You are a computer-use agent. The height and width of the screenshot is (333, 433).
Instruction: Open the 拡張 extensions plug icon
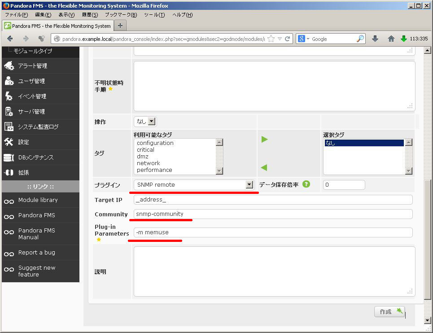click(9, 173)
